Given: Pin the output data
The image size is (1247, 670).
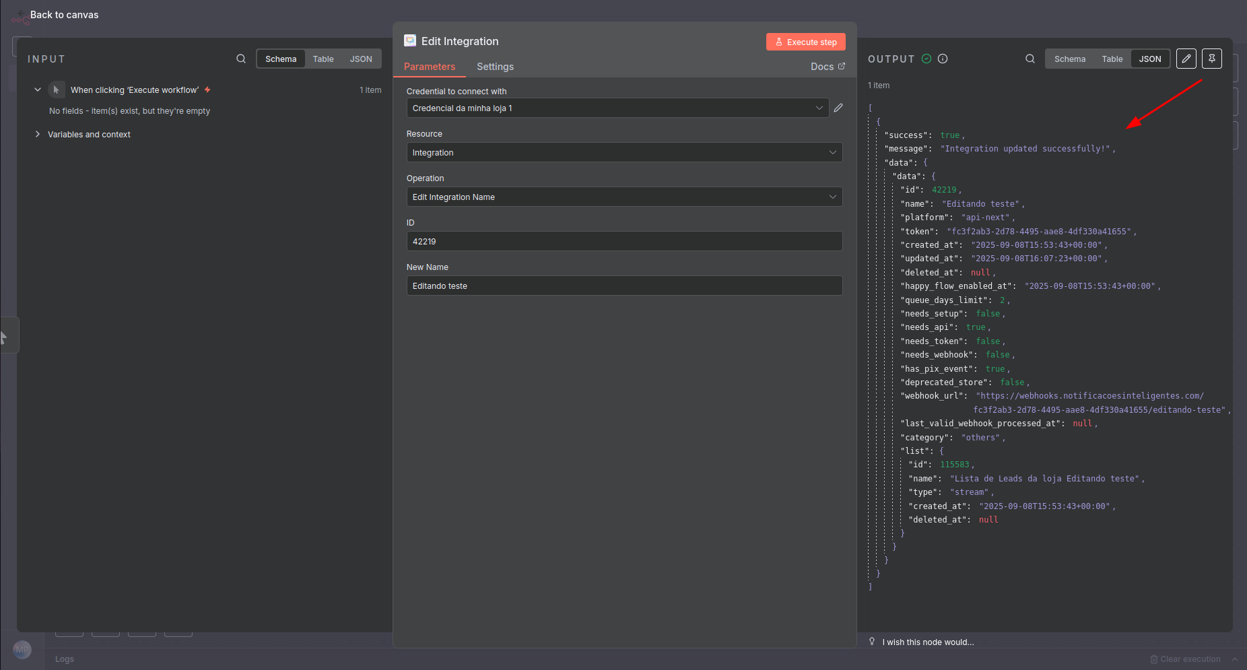Looking at the screenshot, I should coord(1212,59).
